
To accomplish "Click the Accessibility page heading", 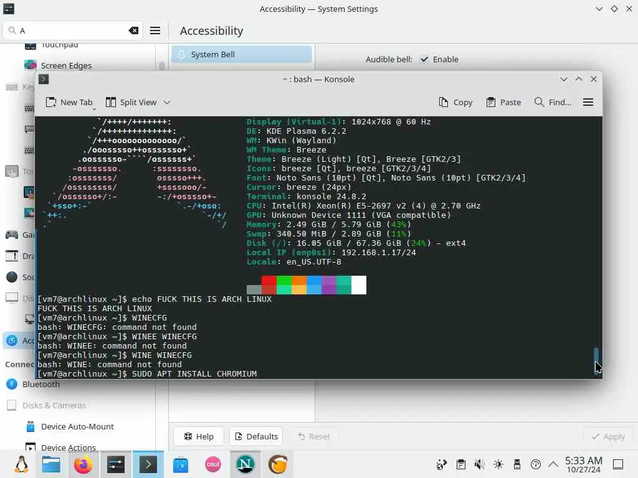I will click(212, 31).
